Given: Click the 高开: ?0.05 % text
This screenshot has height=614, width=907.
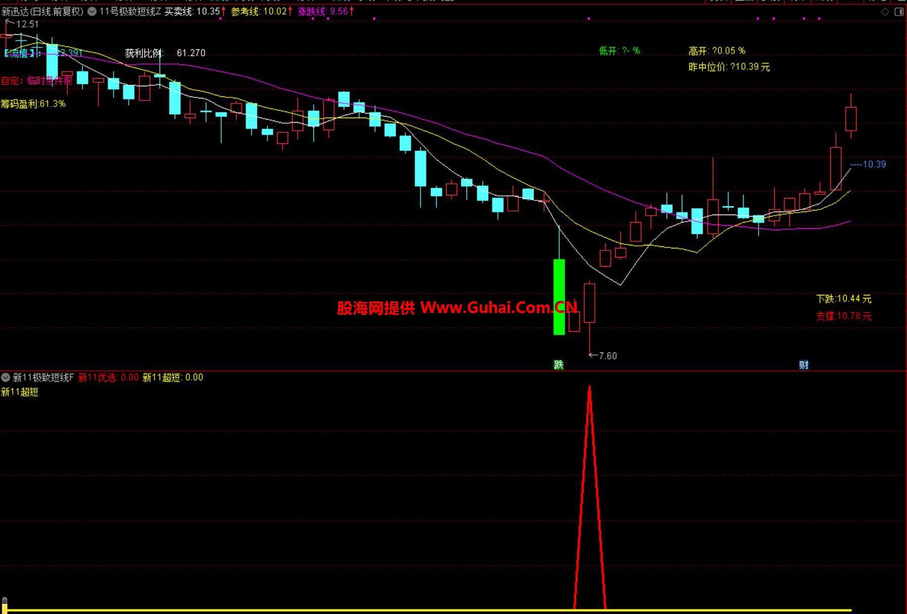Looking at the screenshot, I should [717, 50].
